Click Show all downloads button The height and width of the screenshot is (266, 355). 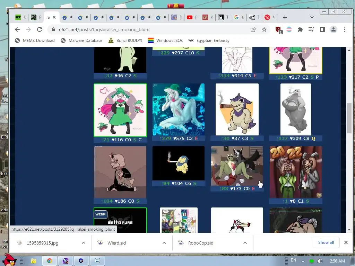(326, 242)
